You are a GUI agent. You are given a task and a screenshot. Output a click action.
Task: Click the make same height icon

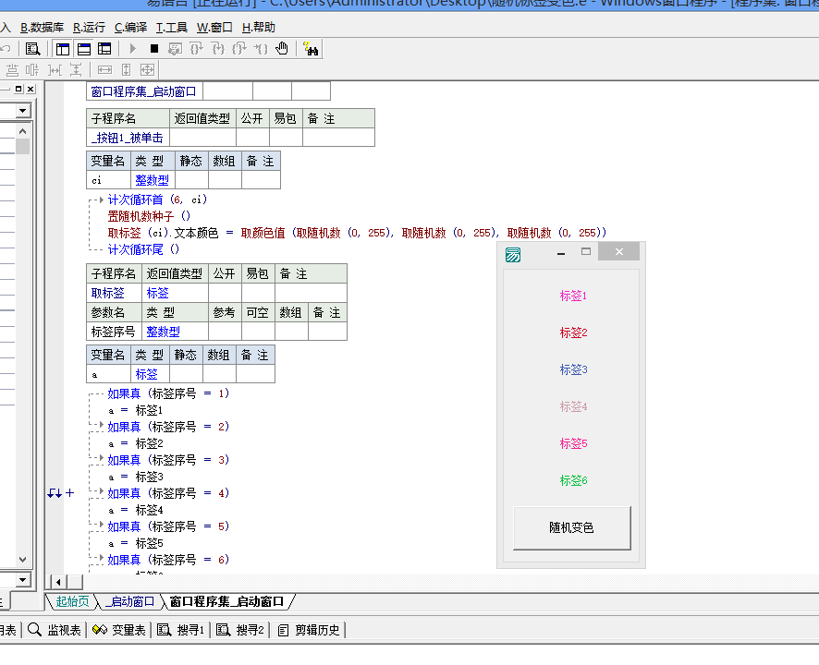pyautogui.click(x=127, y=70)
